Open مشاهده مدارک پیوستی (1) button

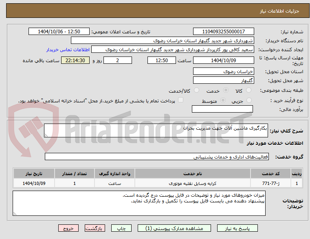point(174,228)
